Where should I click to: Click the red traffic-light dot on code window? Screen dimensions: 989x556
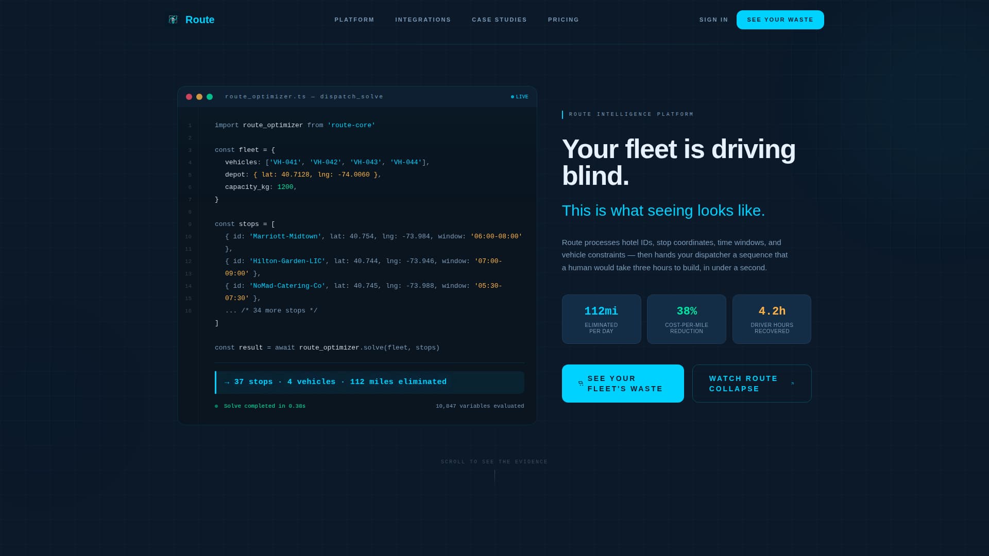[189, 97]
